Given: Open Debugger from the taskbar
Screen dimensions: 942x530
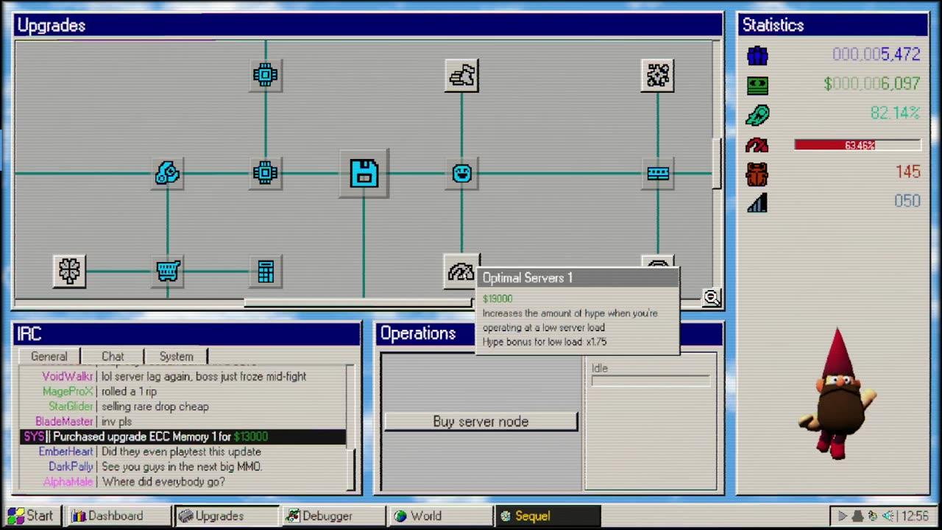Looking at the screenshot, I should [328, 516].
